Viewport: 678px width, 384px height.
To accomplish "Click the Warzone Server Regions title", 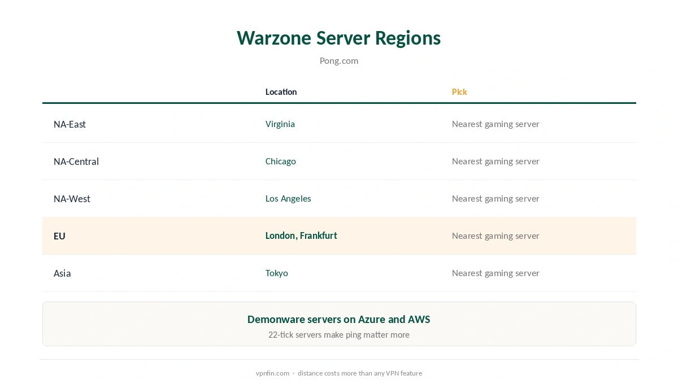I will tap(339, 38).
